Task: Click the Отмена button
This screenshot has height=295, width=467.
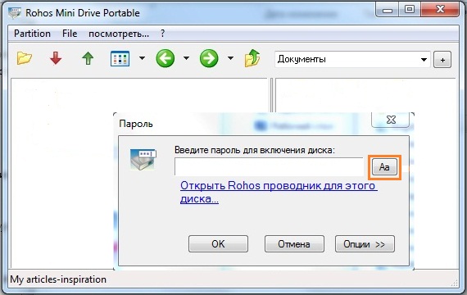Action: [294, 243]
